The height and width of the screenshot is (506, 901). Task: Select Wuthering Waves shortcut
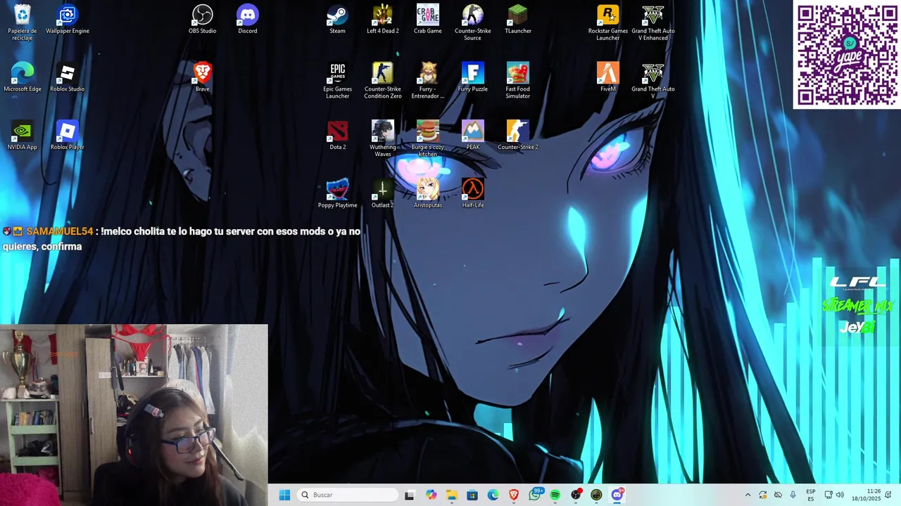[x=383, y=139]
